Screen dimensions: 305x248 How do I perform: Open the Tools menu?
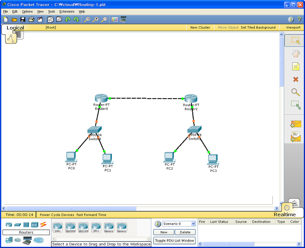[52, 12]
